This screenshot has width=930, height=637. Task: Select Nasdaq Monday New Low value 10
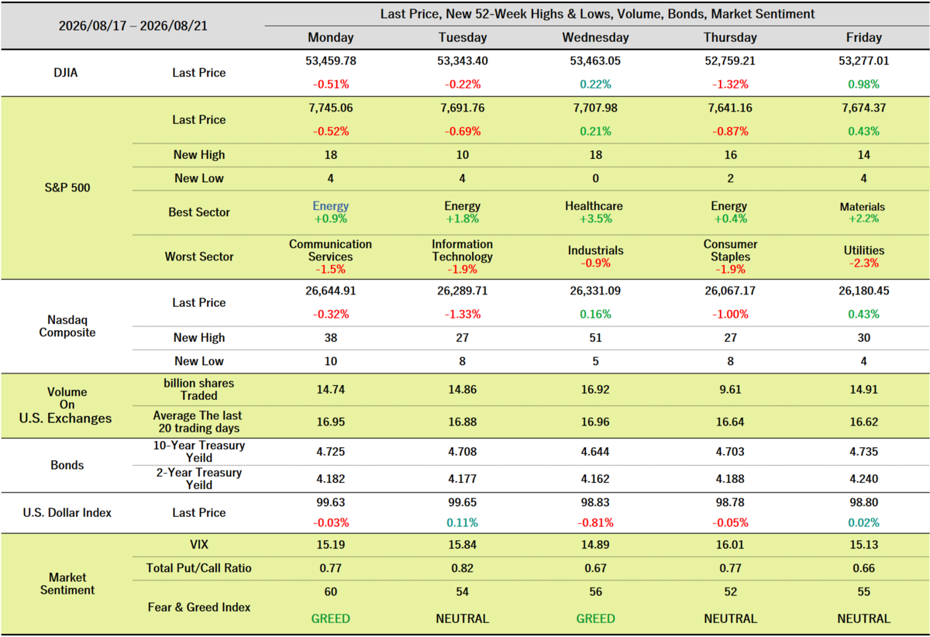pyautogui.click(x=331, y=361)
